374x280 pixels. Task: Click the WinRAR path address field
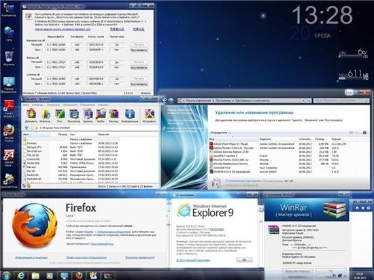tap(97, 128)
